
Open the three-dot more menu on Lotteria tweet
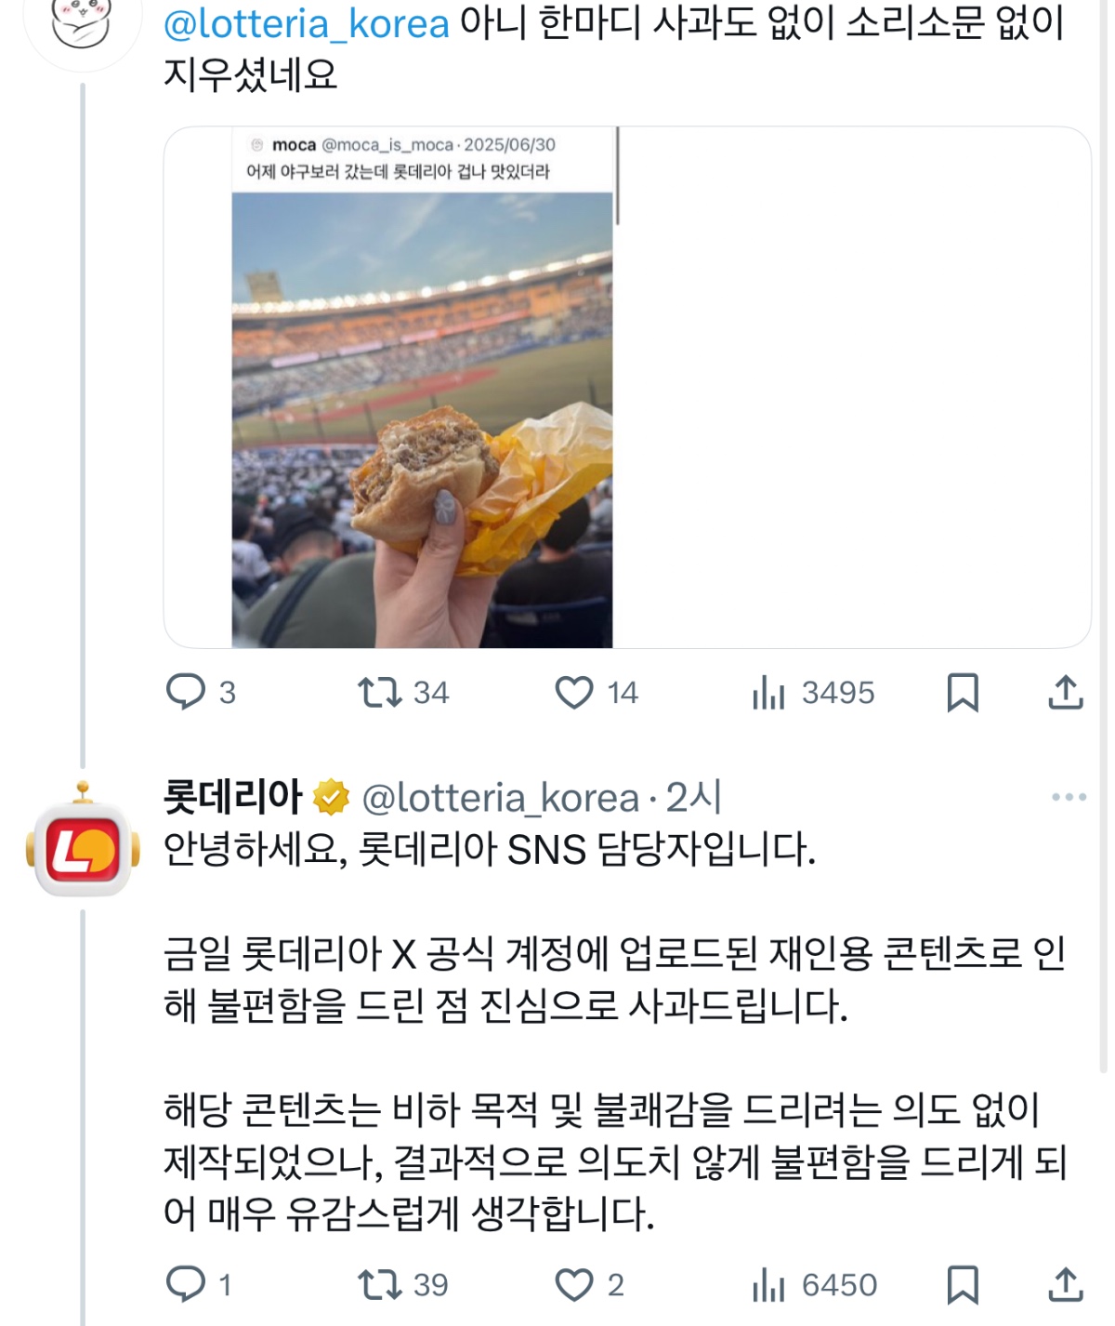click(1069, 797)
